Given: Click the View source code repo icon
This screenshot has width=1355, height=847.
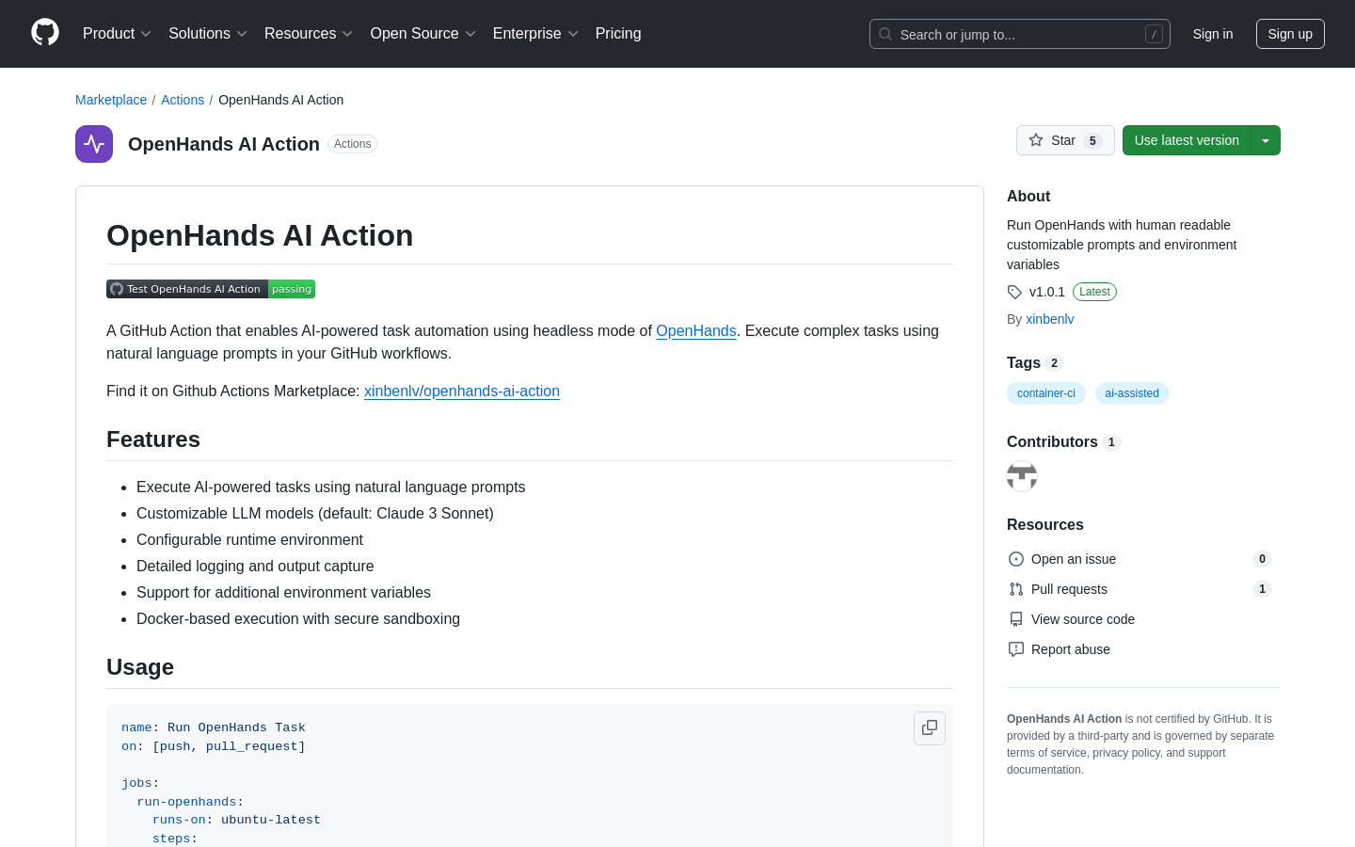Looking at the screenshot, I should point(1016,619).
